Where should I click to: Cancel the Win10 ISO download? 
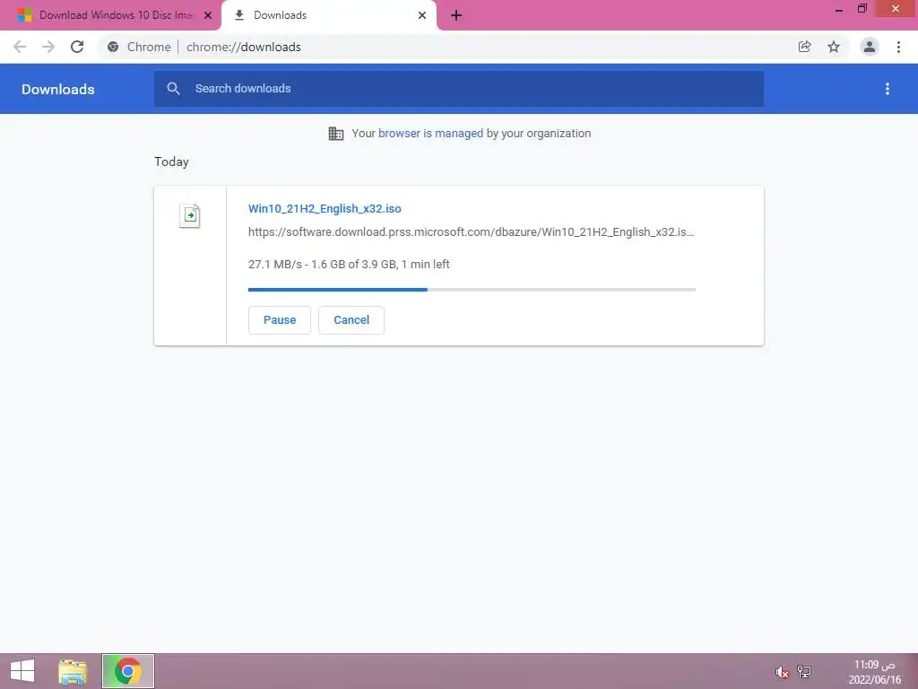[351, 320]
